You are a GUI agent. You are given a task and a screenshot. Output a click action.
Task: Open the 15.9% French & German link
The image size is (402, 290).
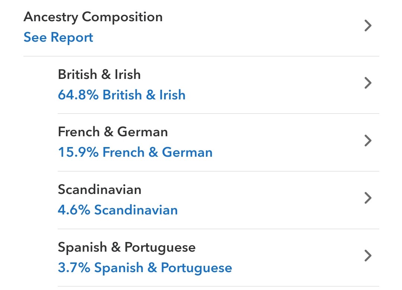click(x=135, y=152)
